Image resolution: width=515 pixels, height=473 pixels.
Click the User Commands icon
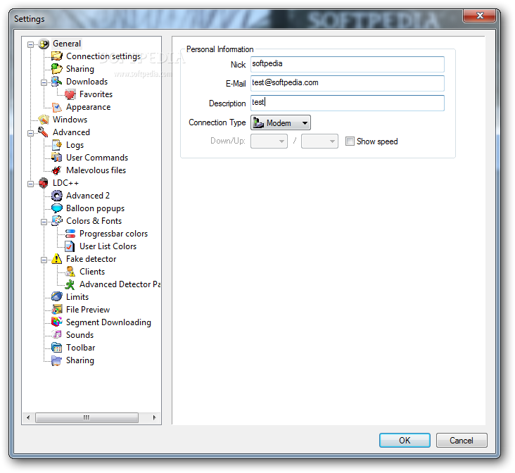pos(57,158)
